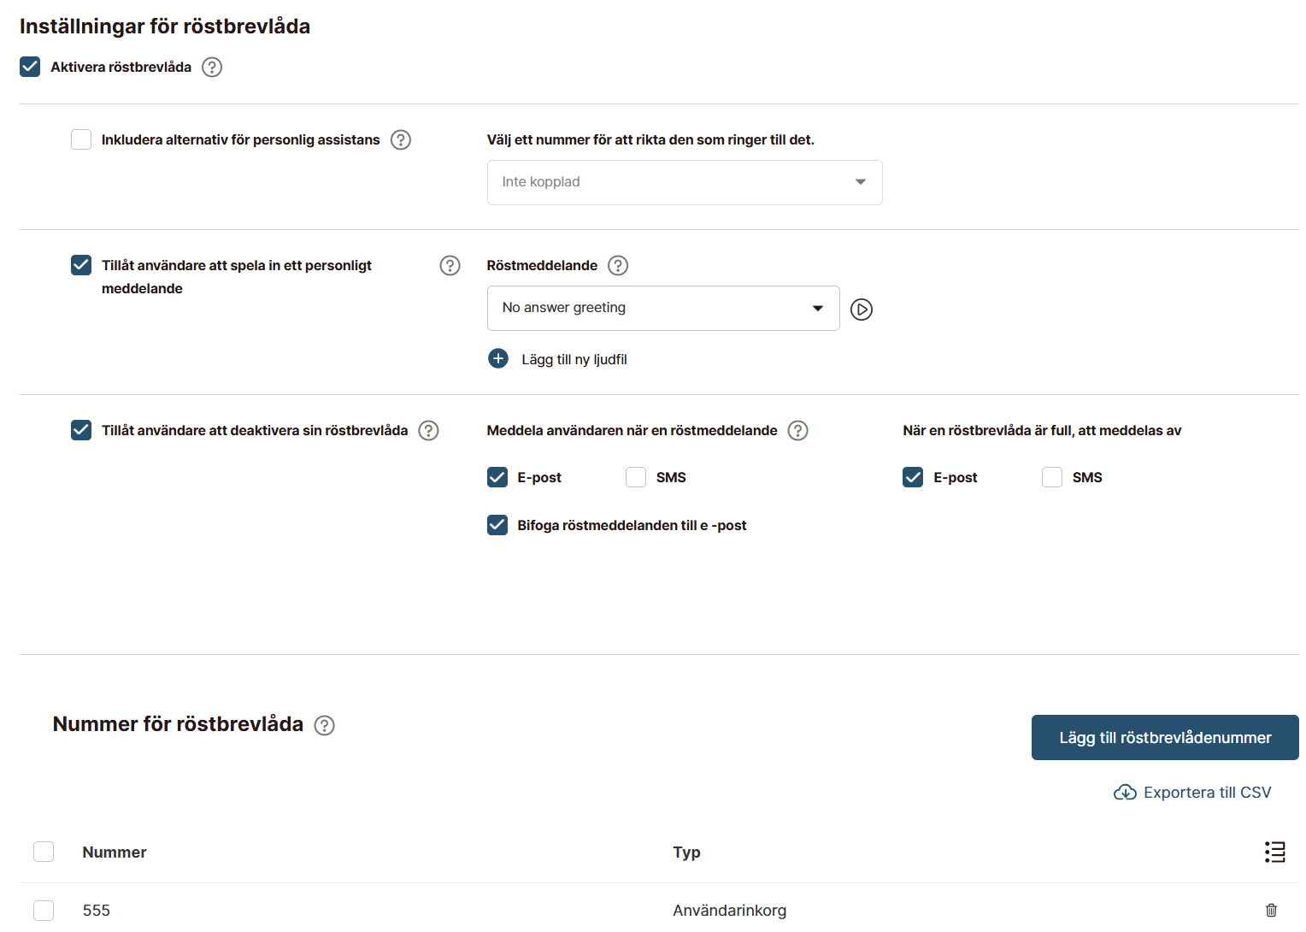The width and height of the screenshot is (1306, 932).
Task: Click Lägg till röstbrevlådenummer button
Action: click(1164, 738)
